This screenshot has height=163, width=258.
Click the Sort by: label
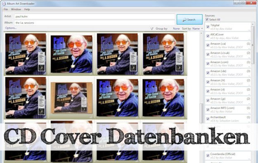coord(187,28)
